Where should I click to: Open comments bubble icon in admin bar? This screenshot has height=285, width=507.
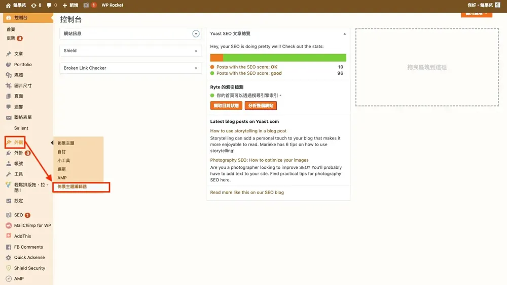pos(49,5)
